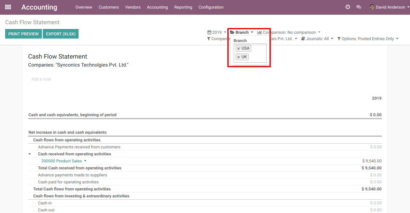Click the Export (XLSX) button
This screenshot has height=213, width=410.
pyautogui.click(x=61, y=34)
